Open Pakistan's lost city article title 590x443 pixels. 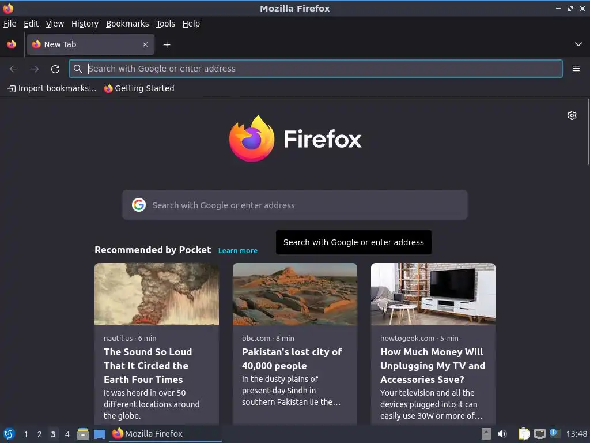[x=292, y=359]
